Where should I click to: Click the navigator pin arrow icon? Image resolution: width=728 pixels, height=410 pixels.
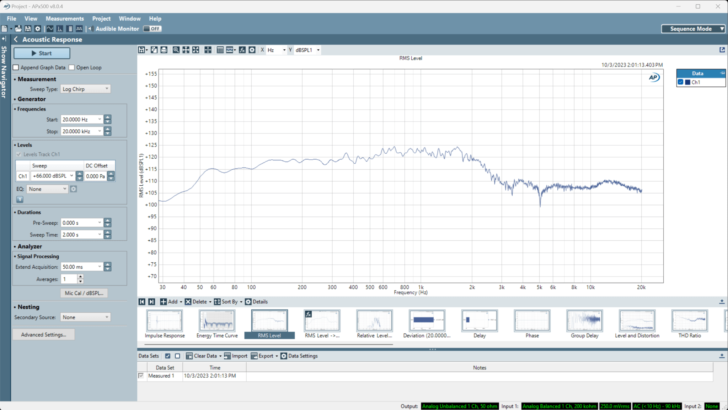pos(4,38)
